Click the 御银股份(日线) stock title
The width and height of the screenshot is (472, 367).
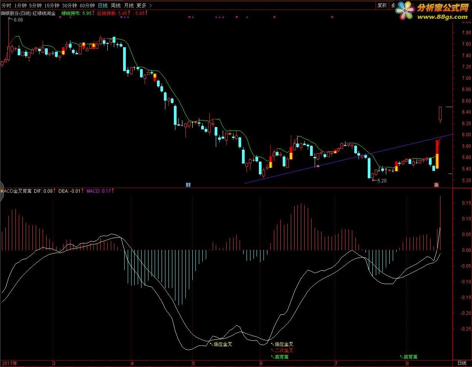pyautogui.click(x=16, y=13)
